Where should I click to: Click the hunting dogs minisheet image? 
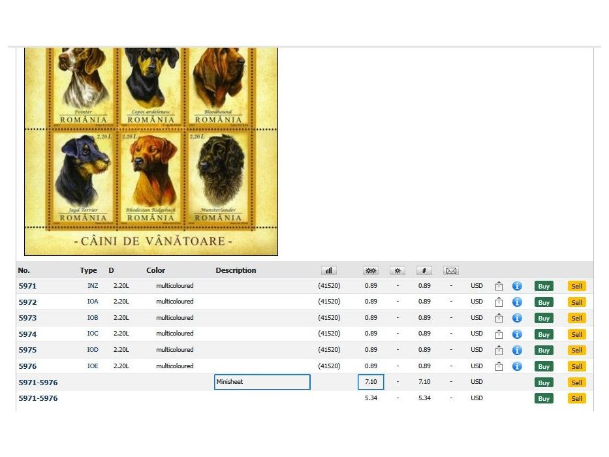tap(151, 151)
